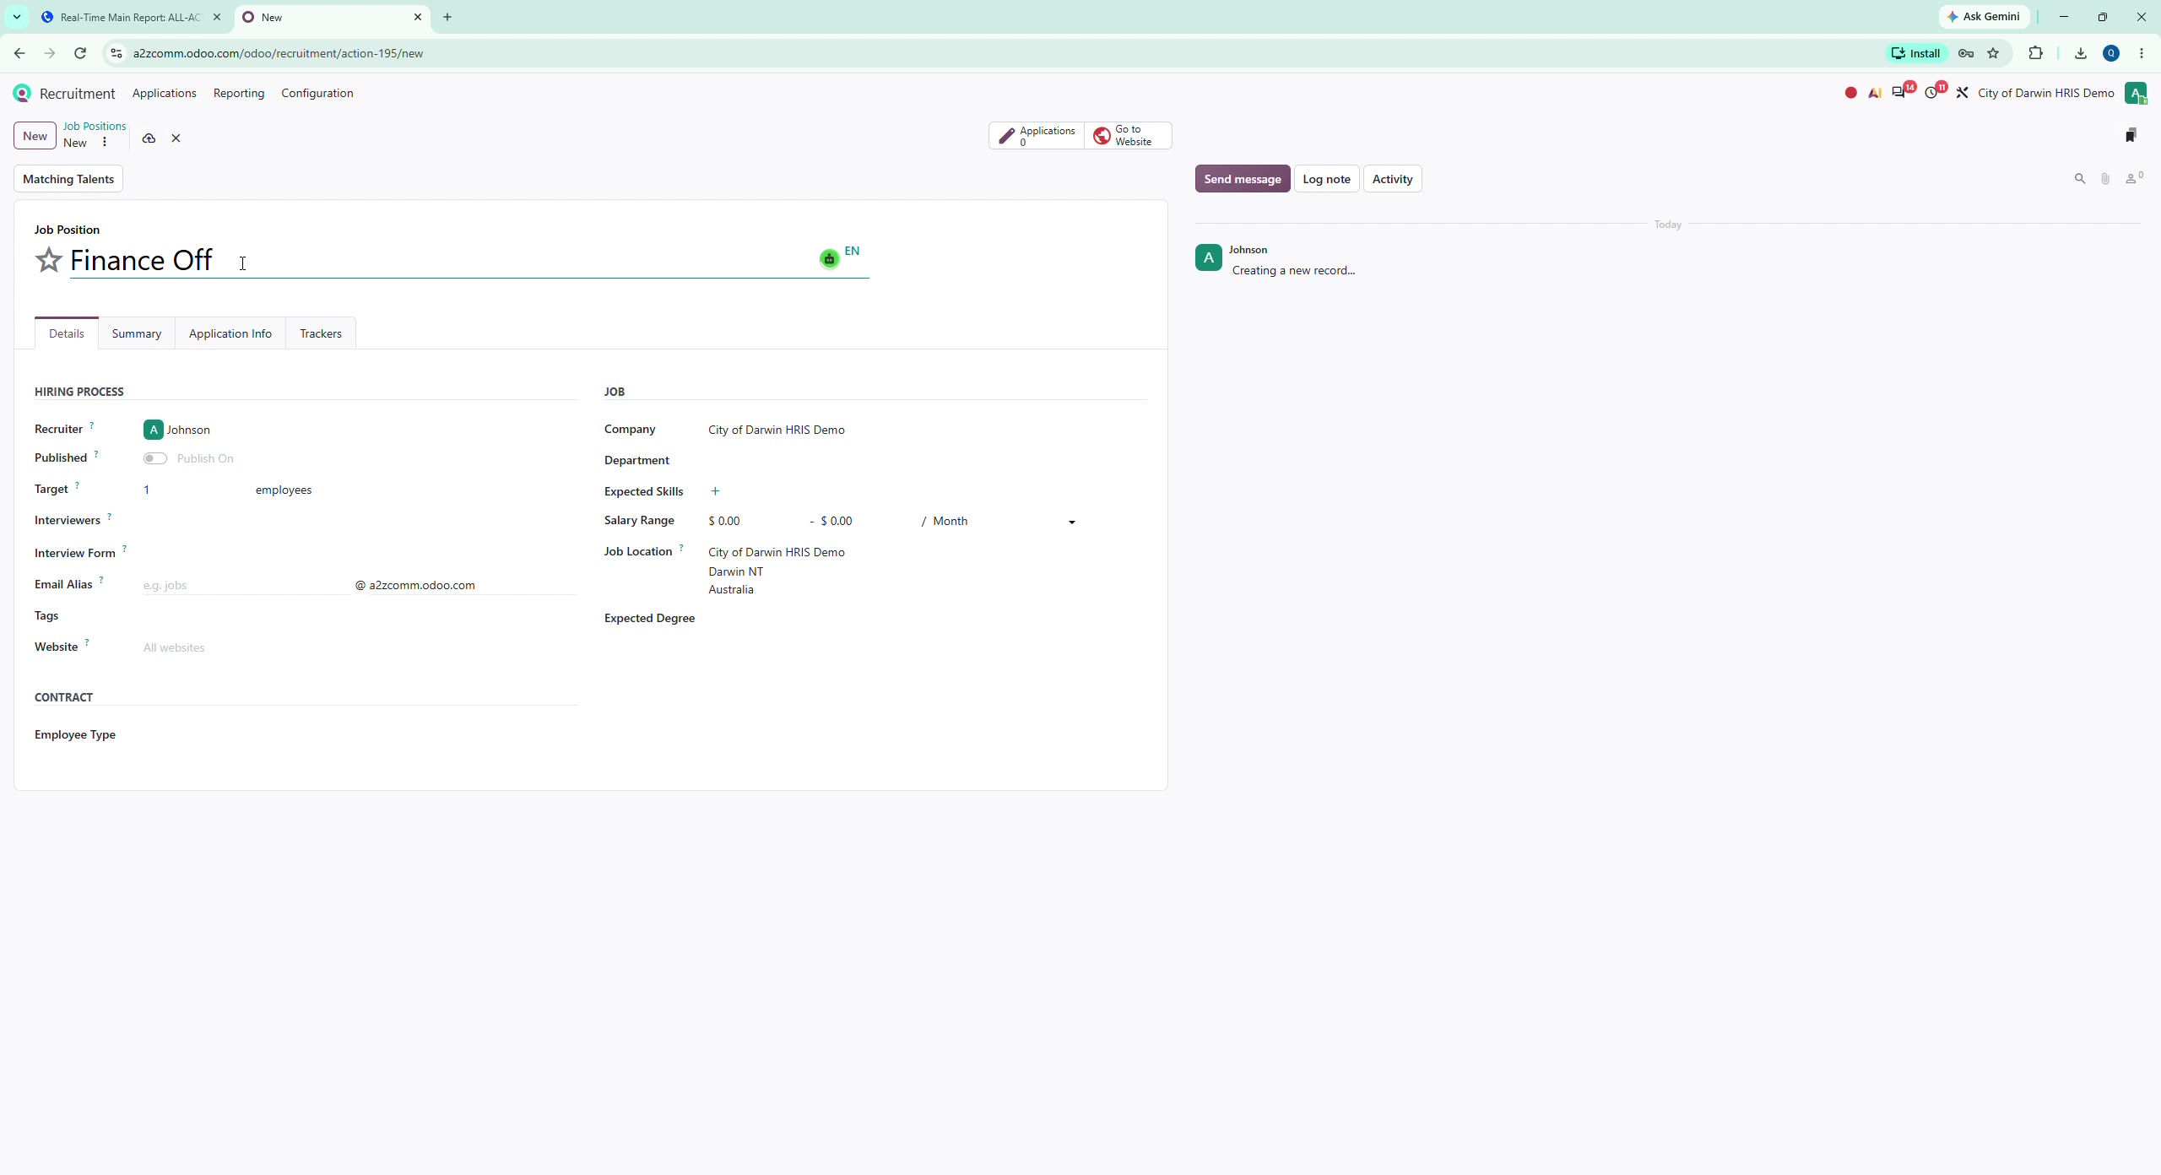Show followers icon in chatter

click(2133, 178)
